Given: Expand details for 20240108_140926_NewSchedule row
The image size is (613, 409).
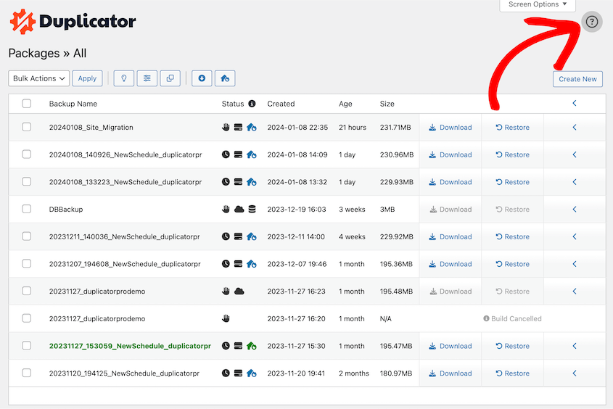Looking at the screenshot, I should (575, 154).
